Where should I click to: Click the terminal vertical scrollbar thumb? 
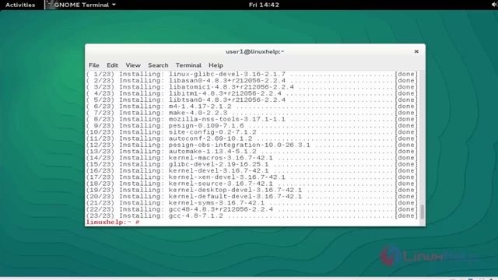click(422, 212)
